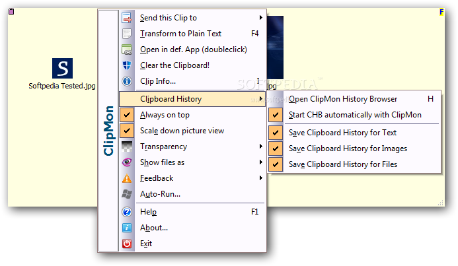Open Clip Info...
This screenshot has width=458, height=266.
point(193,81)
